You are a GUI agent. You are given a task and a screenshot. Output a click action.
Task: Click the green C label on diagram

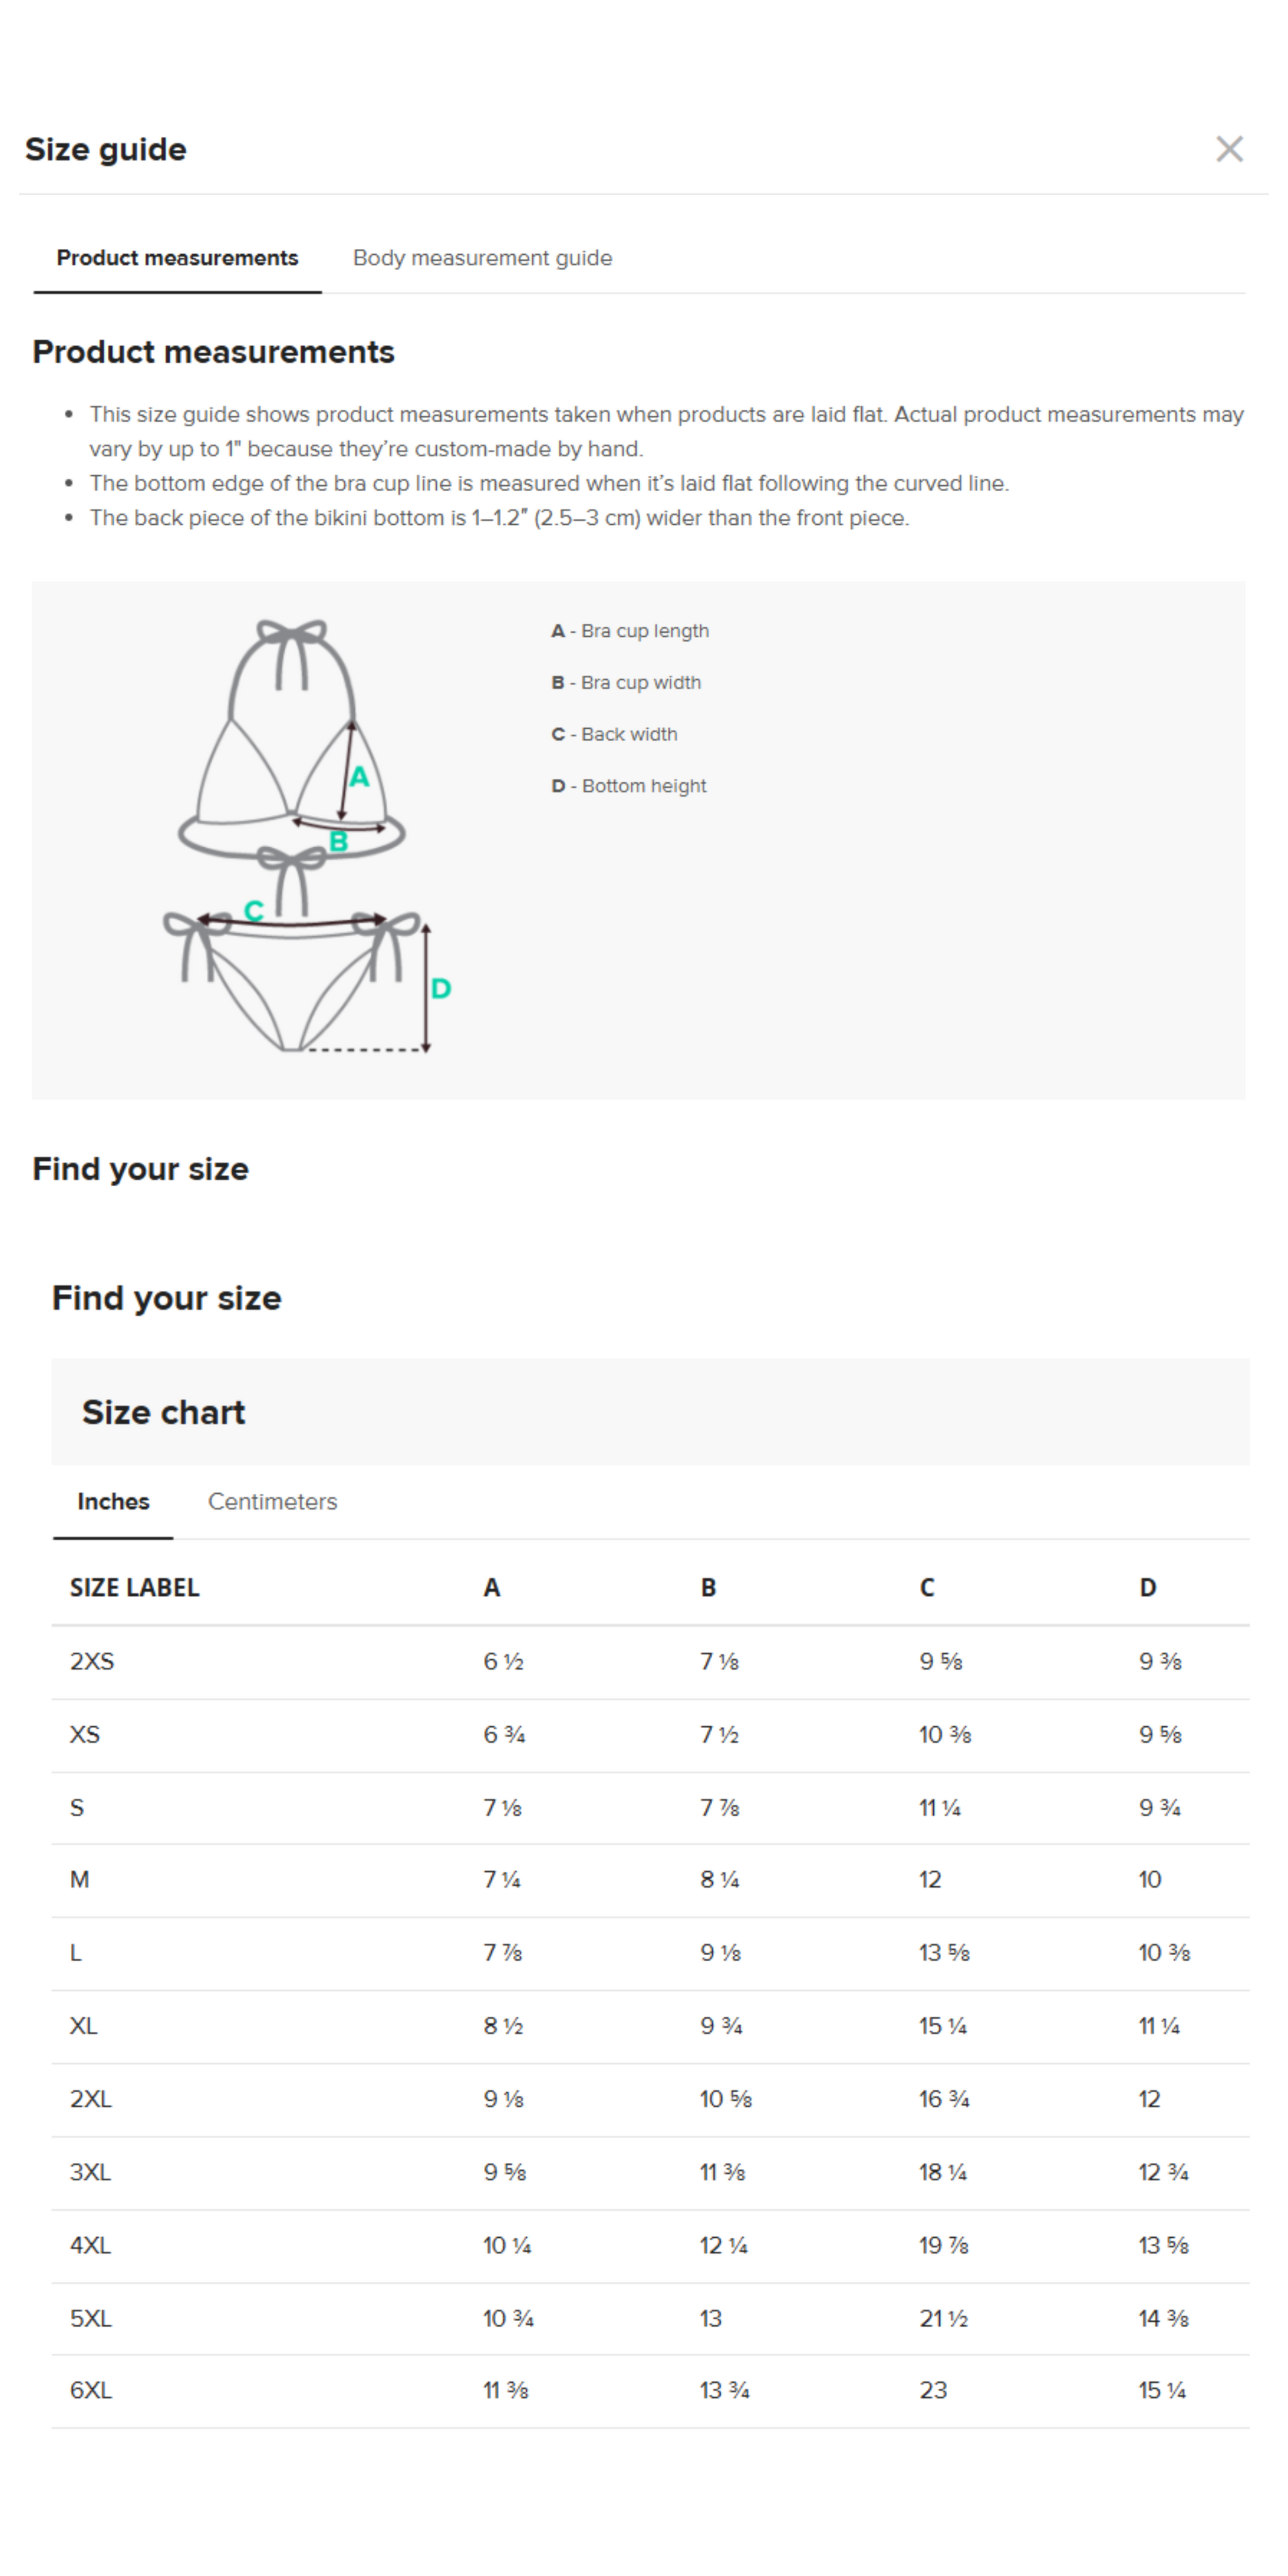pos(254,911)
